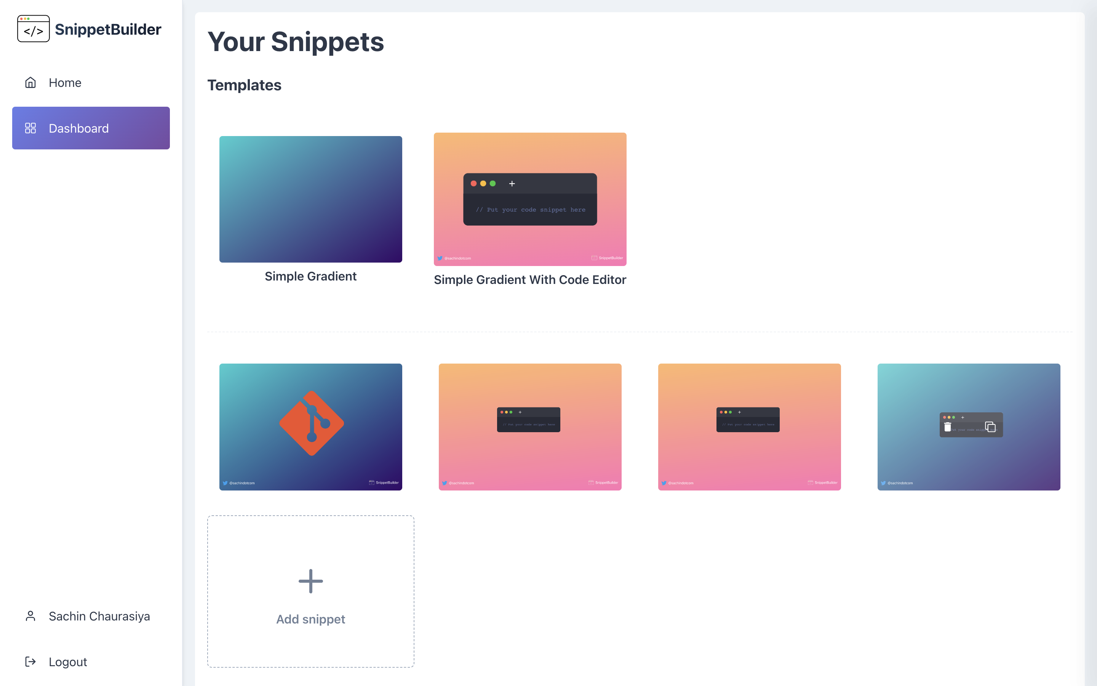Expand the Templates section
The image size is (1097, 686).
point(245,85)
